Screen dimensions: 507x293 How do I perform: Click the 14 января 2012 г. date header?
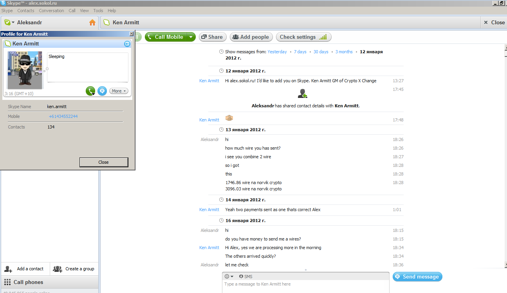coord(245,200)
